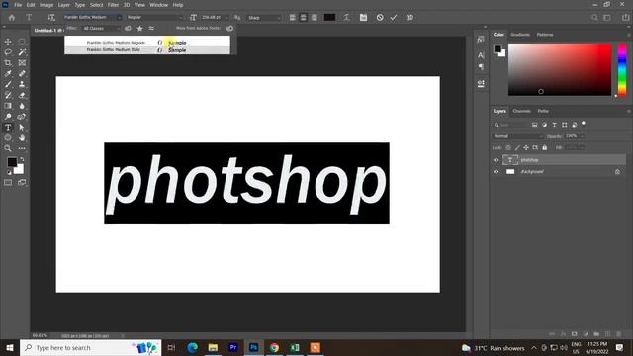Toggle the Adobe Fonts filter
The height and width of the screenshot is (356, 633).
[x=128, y=29]
